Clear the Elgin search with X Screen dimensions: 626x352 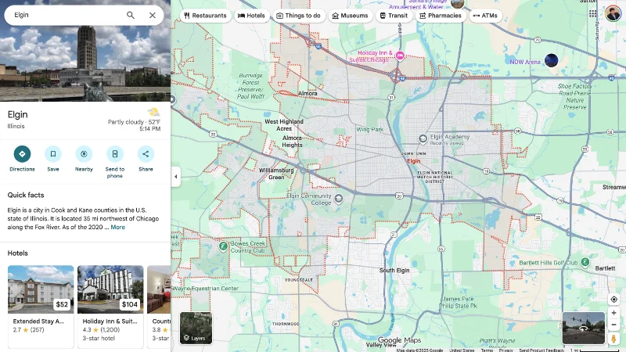(153, 15)
